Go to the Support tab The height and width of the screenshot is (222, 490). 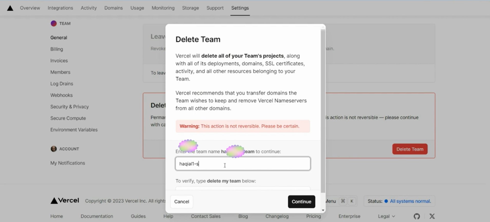(215, 8)
